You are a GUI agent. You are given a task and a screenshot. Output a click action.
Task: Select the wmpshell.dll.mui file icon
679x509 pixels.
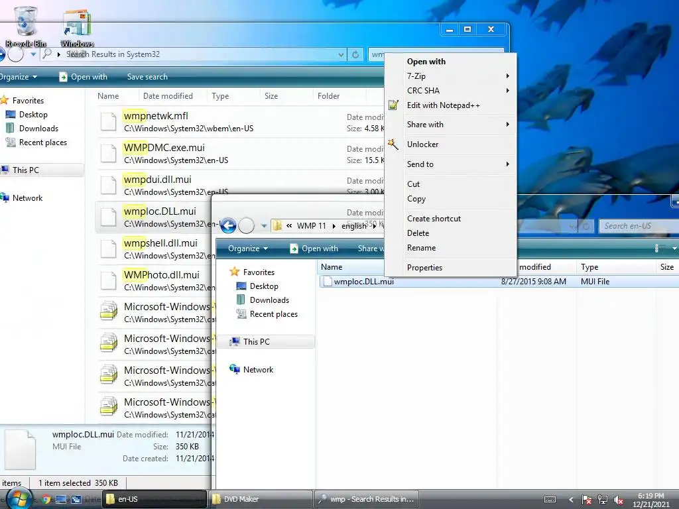coord(108,249)
